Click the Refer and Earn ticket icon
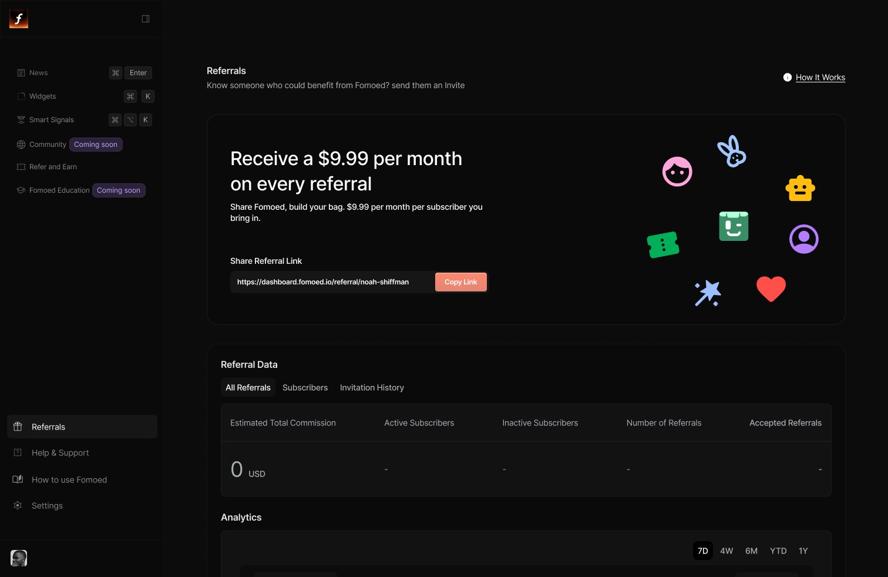This screenshot has width=888, height=577. (x=21, y=167)
